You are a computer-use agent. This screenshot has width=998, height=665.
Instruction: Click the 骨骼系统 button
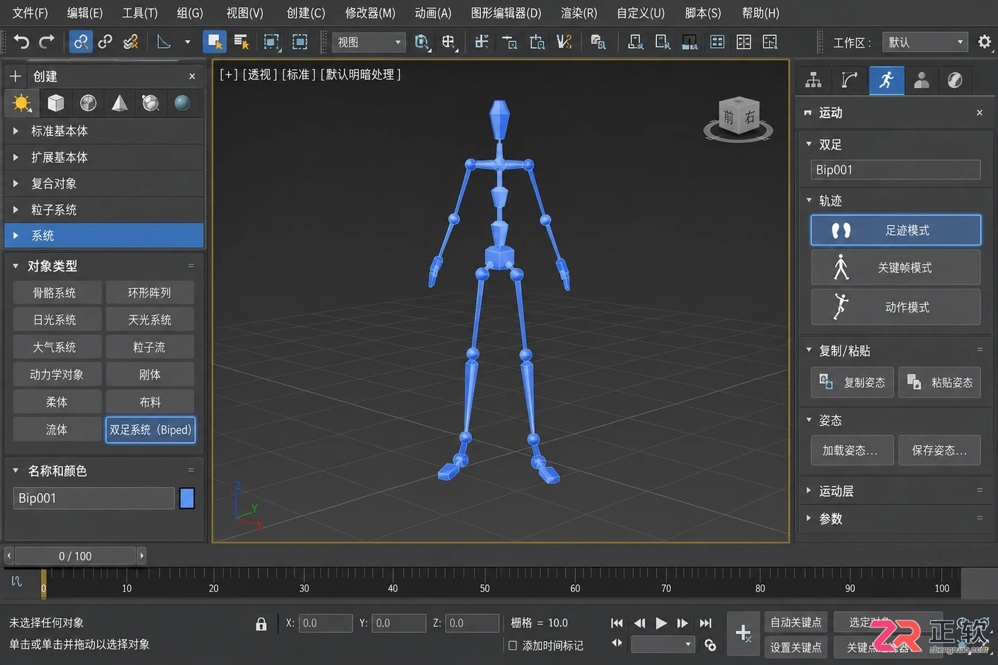(58, 293)
